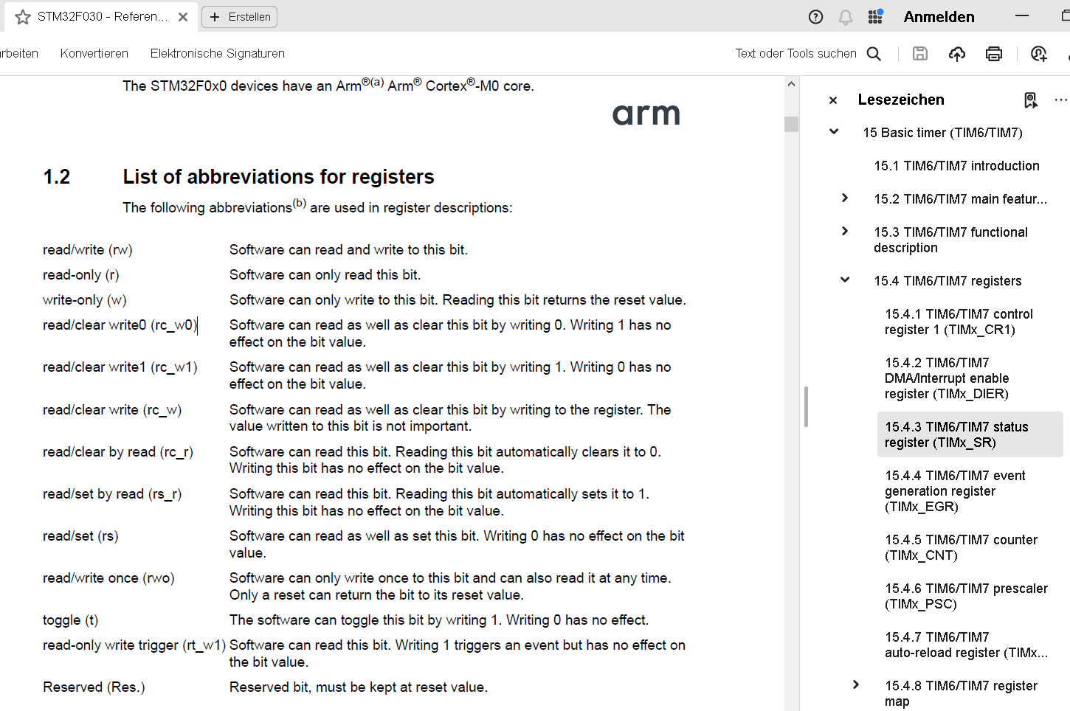Click the share link icon in toolbar
This screenshot has height=711, width=1070.
[x=1039, y=53]
